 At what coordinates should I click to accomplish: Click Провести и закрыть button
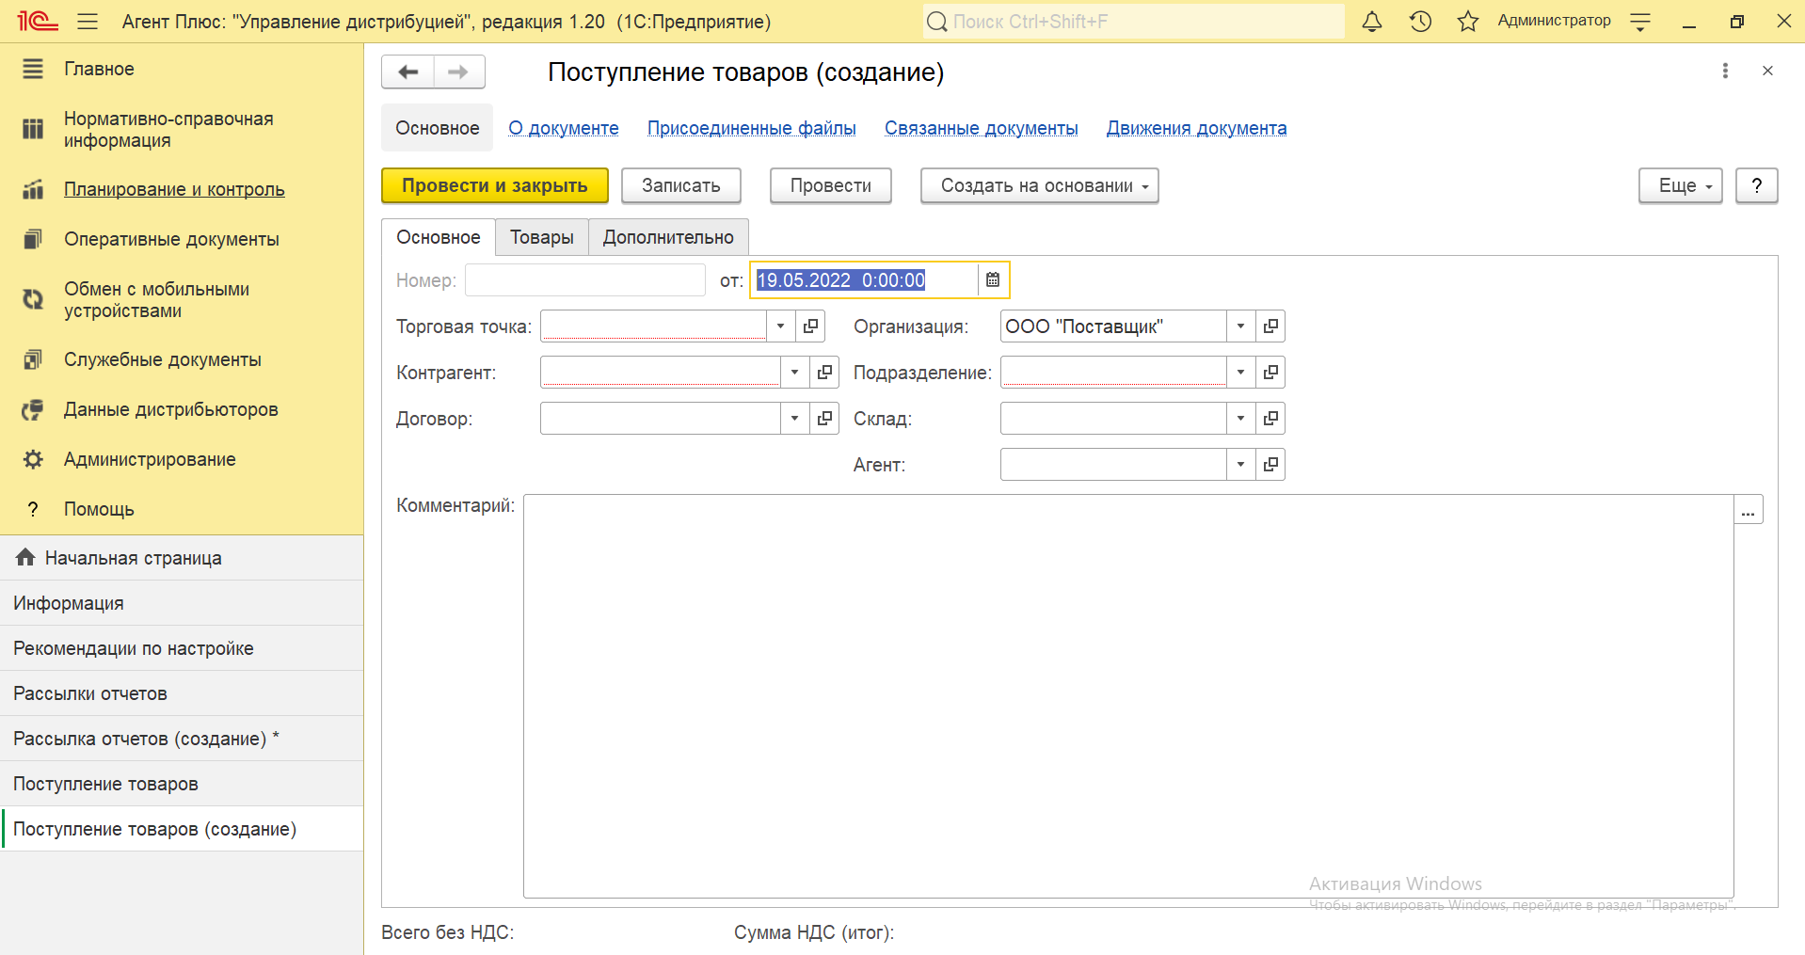(495, 185)
